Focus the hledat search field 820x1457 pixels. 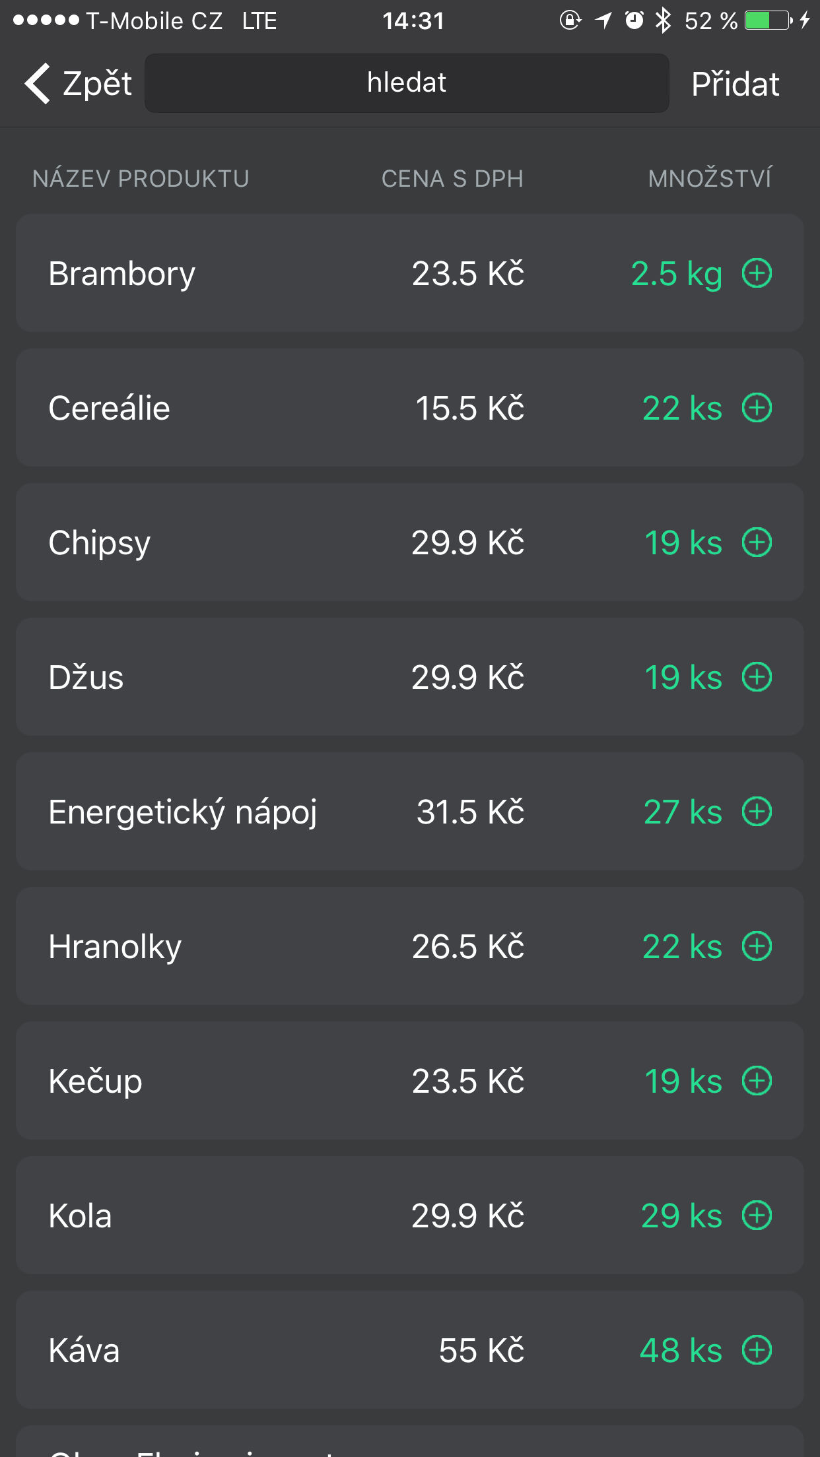point(407,83)
